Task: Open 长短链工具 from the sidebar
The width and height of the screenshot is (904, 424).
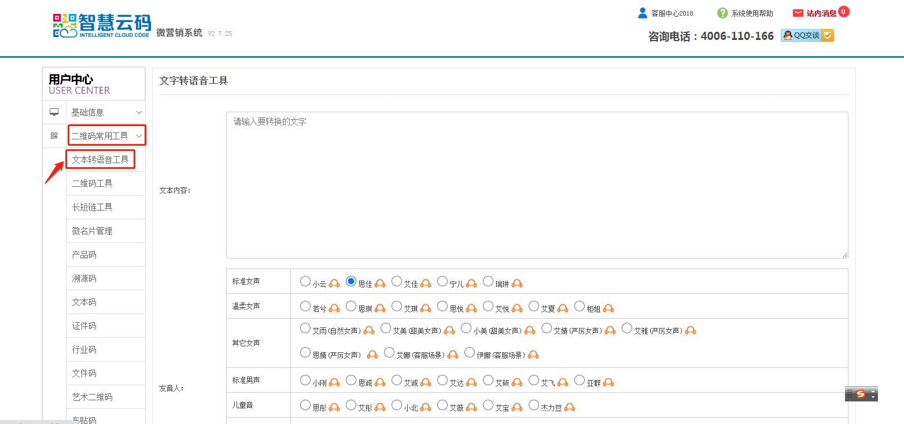Action: click(93, 207)
